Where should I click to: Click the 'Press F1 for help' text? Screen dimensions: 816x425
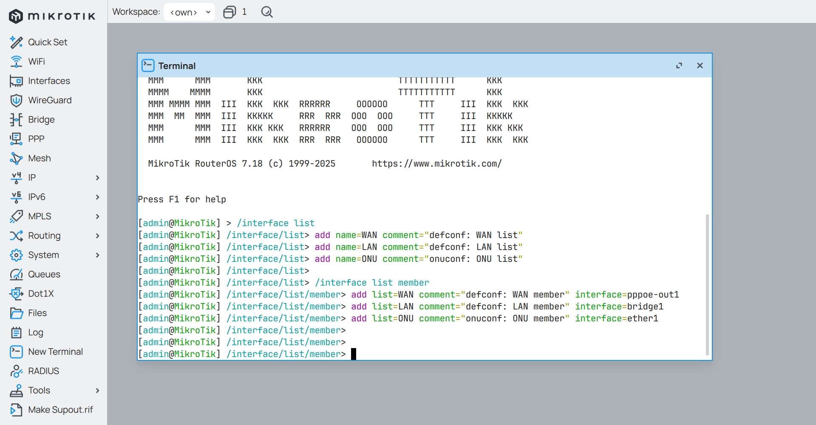(x=182, y=199)
